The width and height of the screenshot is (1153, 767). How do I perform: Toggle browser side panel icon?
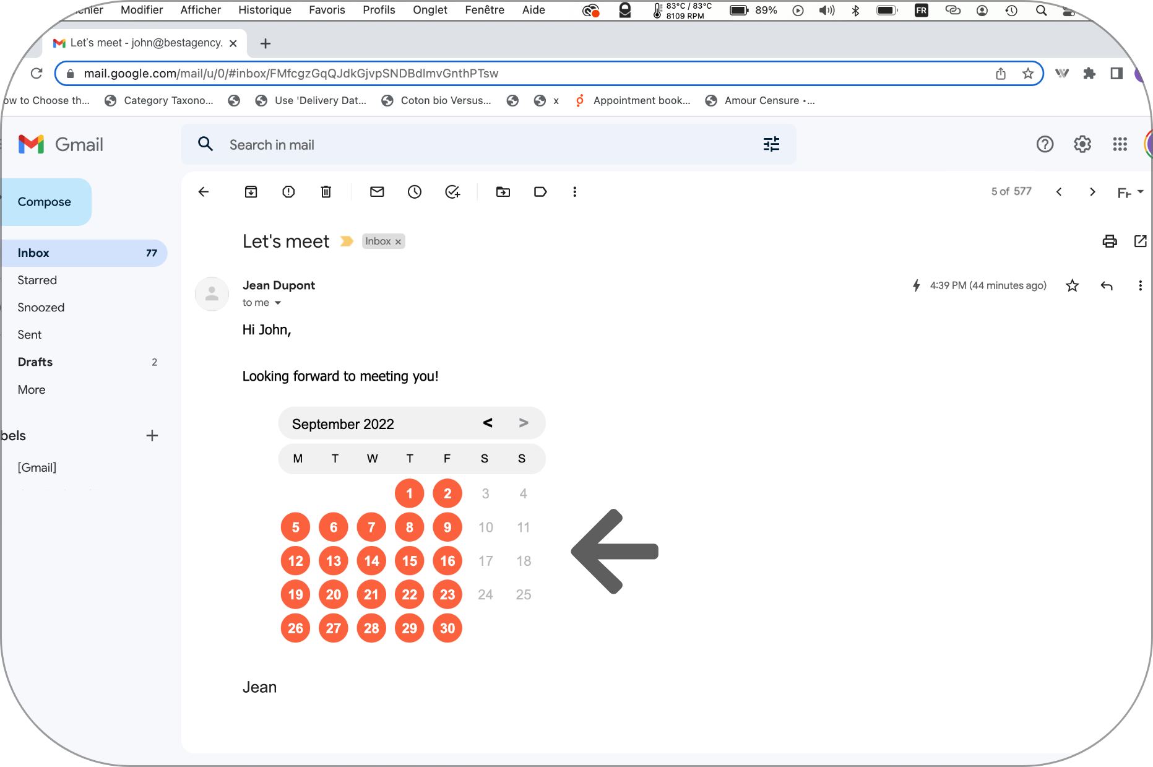click(x=1116, y=74)
